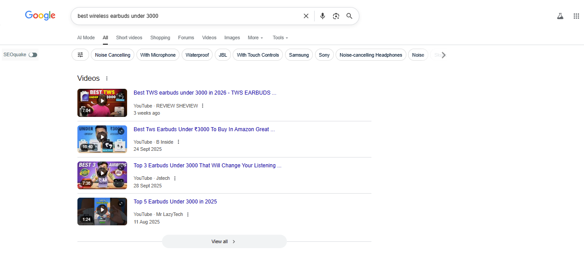Expand the More dropdown
Viewport: 584px width, 253px height.
[256, 37]
